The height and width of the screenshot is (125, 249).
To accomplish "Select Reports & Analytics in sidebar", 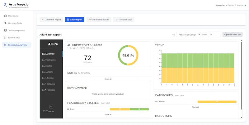I will point(16,45).
